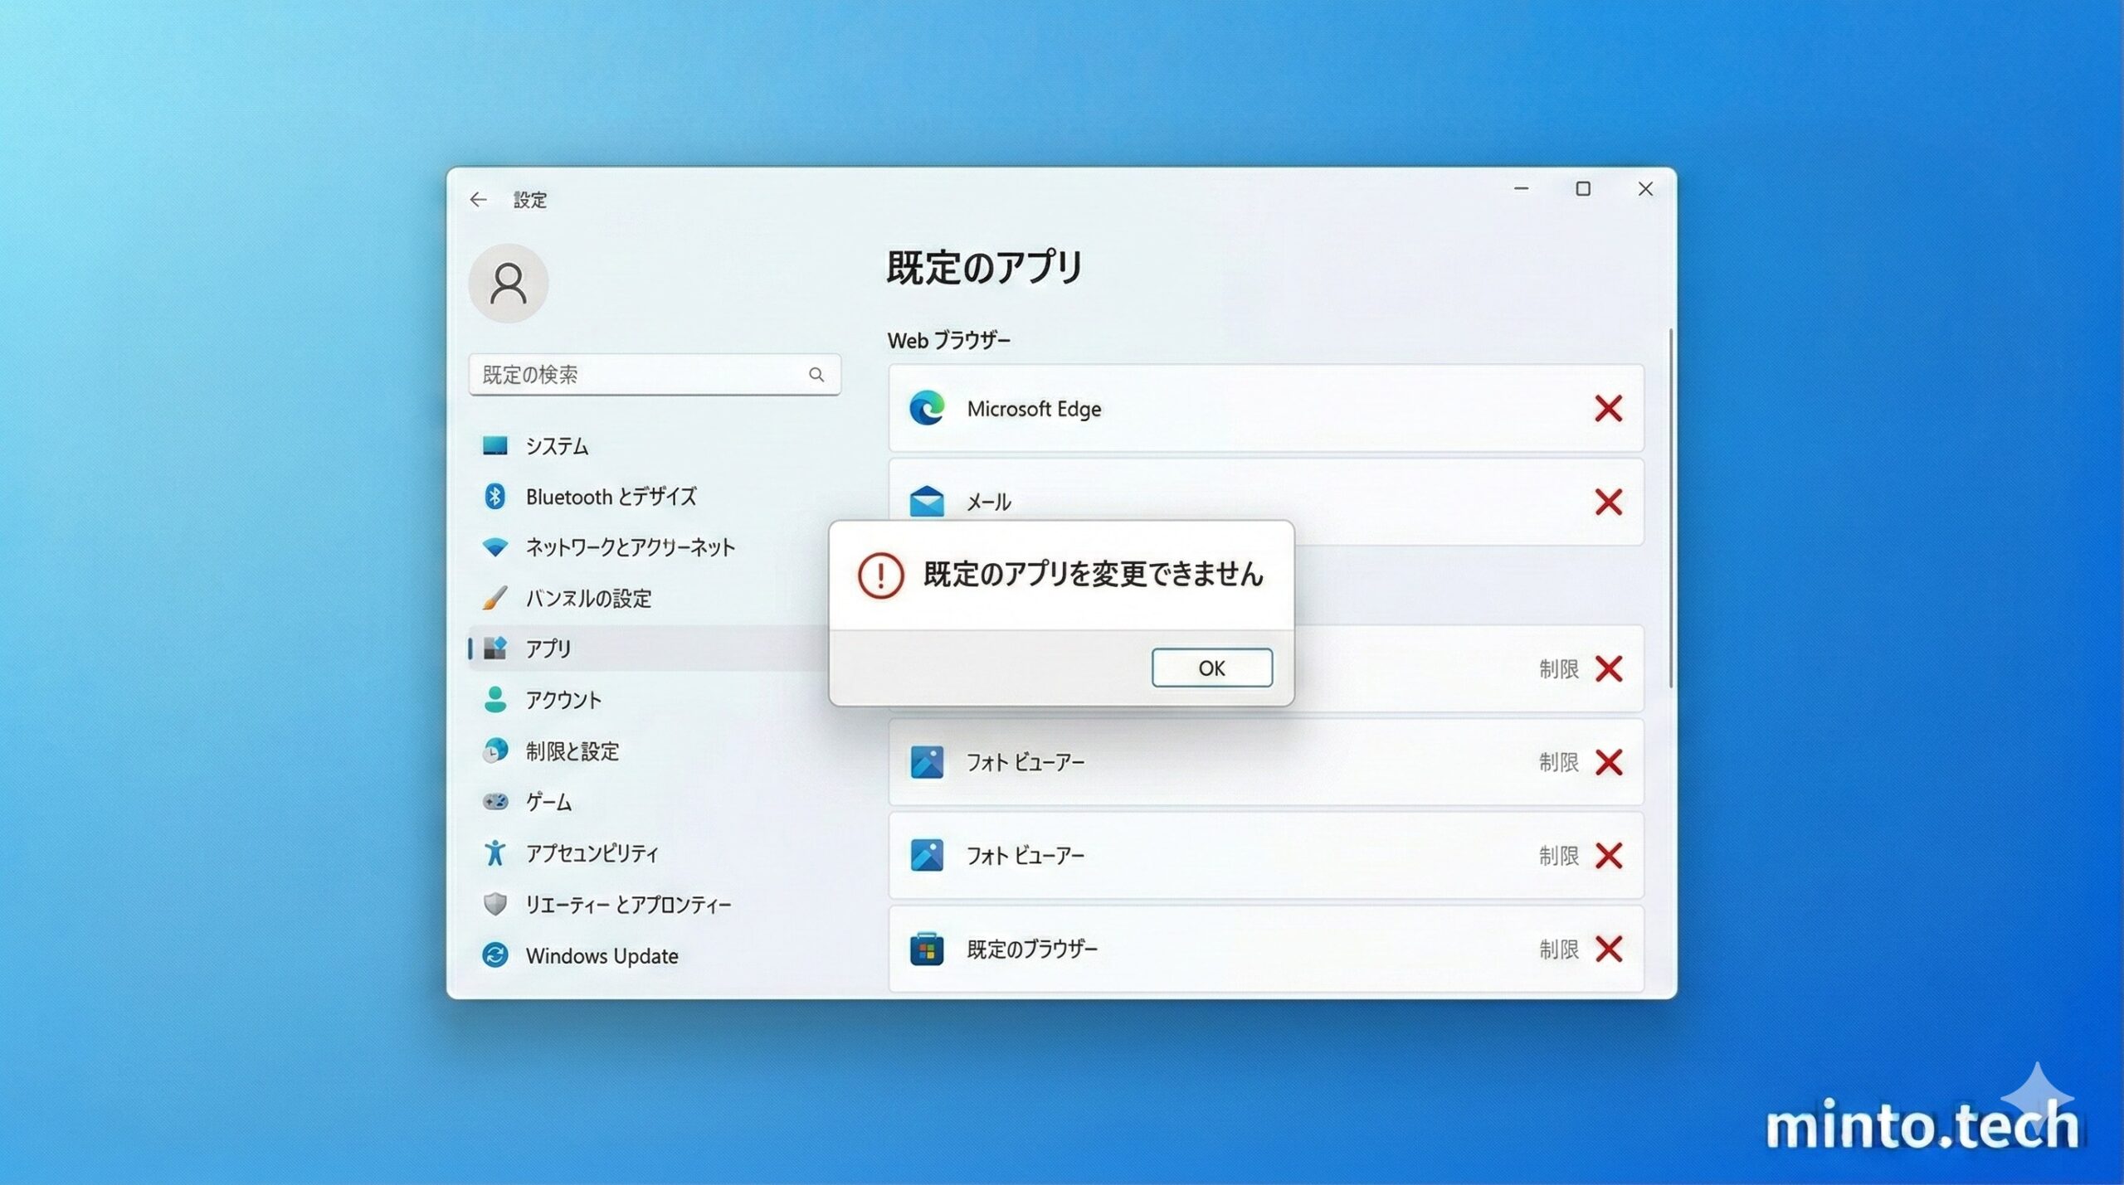Click the back arrow in 設定
2124x1185 pixels.
click(x=478, y=199)
